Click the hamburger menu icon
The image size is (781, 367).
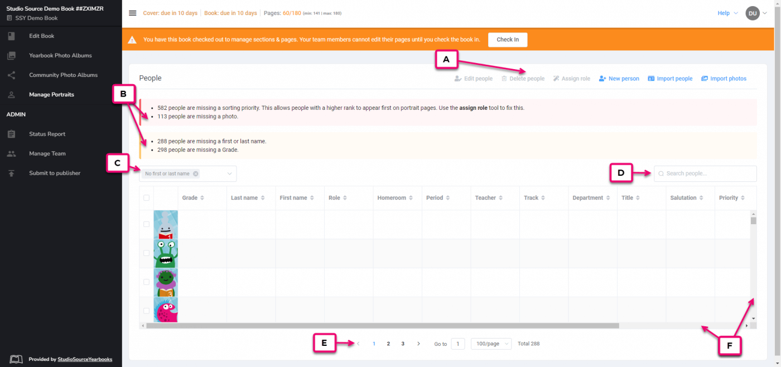coord(132,13)
